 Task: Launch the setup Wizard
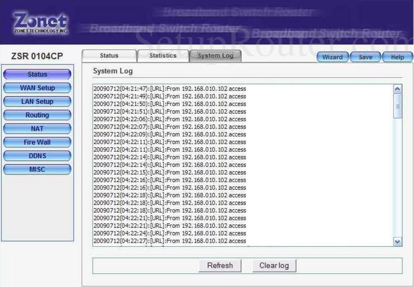point(333,57)
